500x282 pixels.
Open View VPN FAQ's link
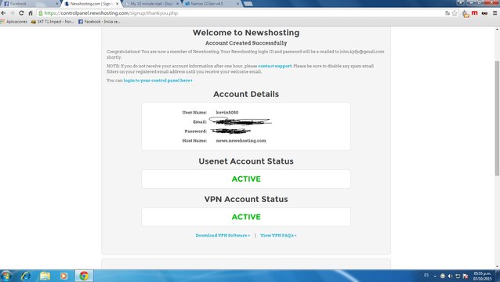pyautogui.click(x=278, y=236)
